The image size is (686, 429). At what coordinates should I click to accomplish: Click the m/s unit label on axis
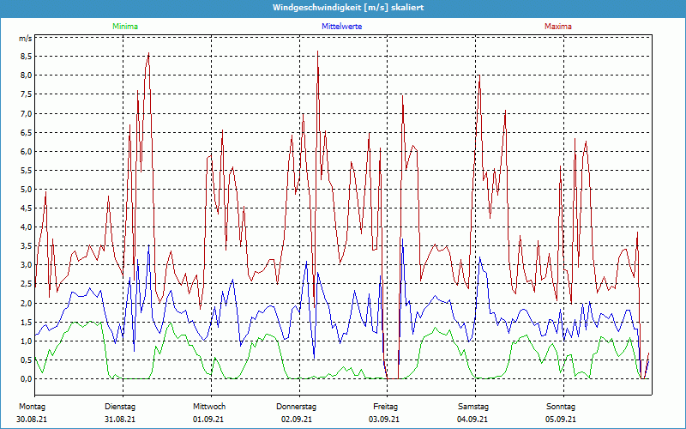[x=26, y=39]
